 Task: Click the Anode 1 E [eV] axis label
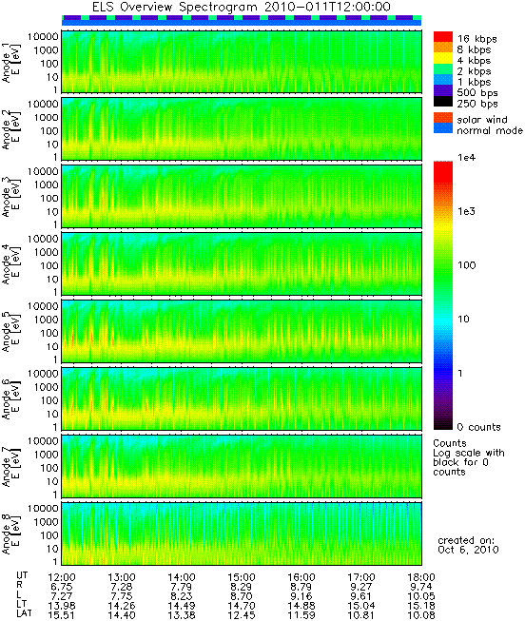11,62
